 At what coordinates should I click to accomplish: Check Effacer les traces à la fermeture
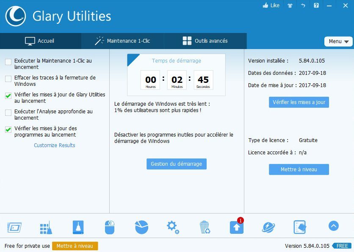(x=8, y=79)
